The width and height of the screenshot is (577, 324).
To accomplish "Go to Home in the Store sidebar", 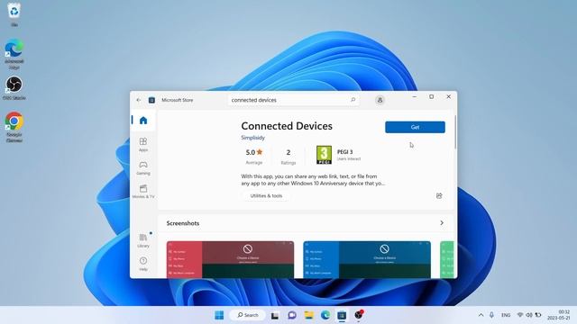I will click(143, 120).
